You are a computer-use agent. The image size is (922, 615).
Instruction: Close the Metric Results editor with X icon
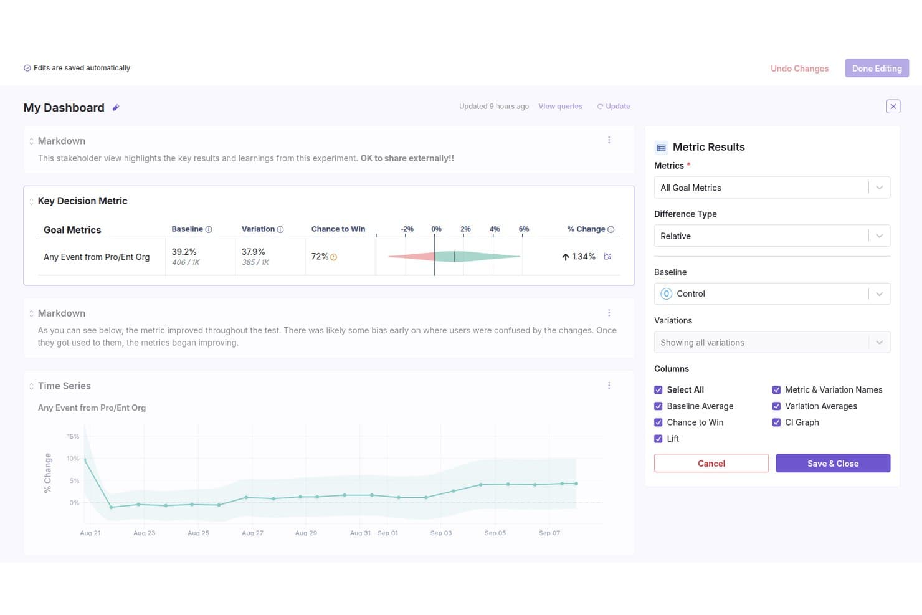pyautogui.click(x=893, y=107)
